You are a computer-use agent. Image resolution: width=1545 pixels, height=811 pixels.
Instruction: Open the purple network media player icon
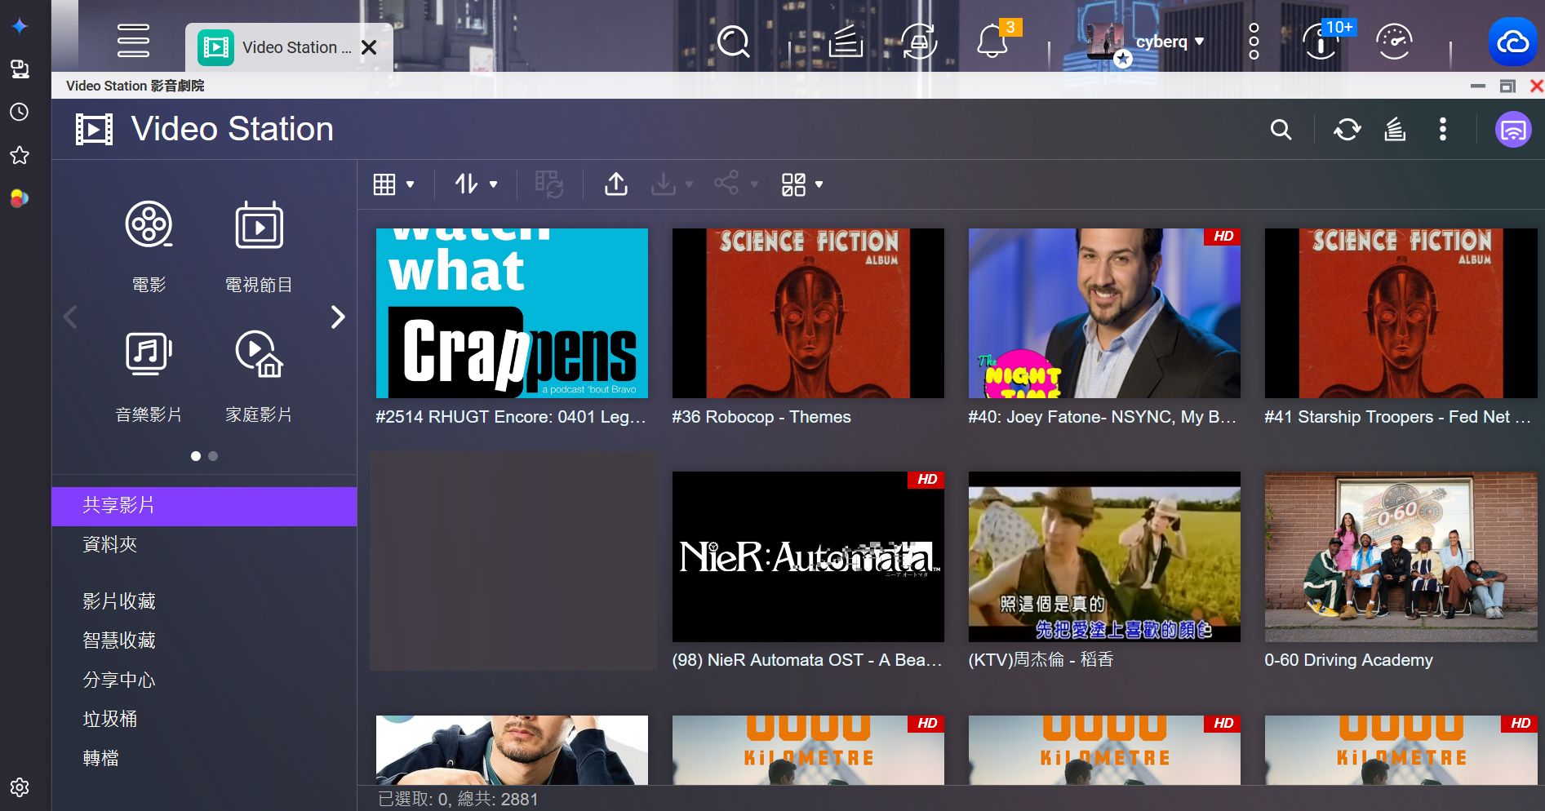pyautogui.click(x=1513, y=130)
